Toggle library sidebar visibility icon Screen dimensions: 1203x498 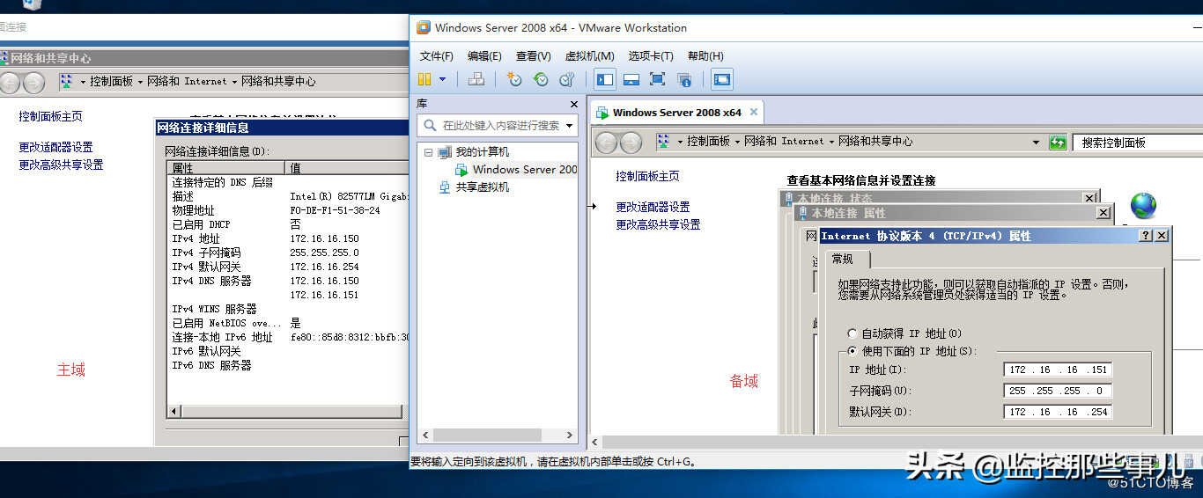pos(605,79)
